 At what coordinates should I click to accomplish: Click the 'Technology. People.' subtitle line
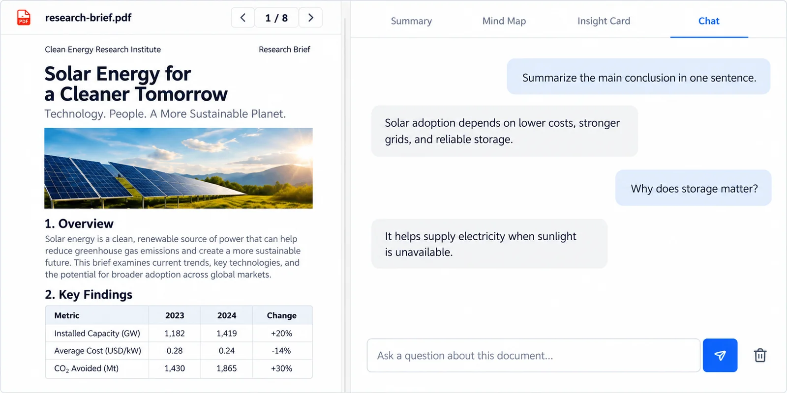coord(165,113)
